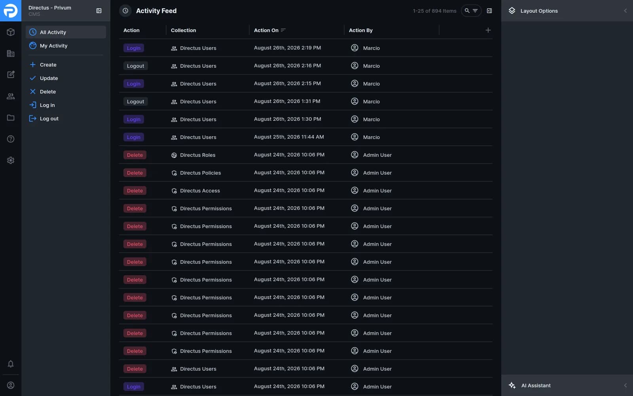
Task: Open the User Directory module icon
Action: coord(11,96)
